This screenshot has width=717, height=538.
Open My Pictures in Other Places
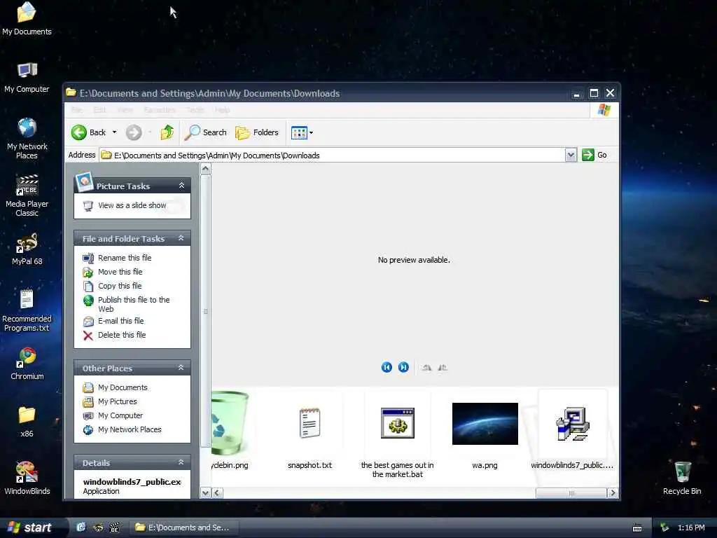tap(110, 401)
